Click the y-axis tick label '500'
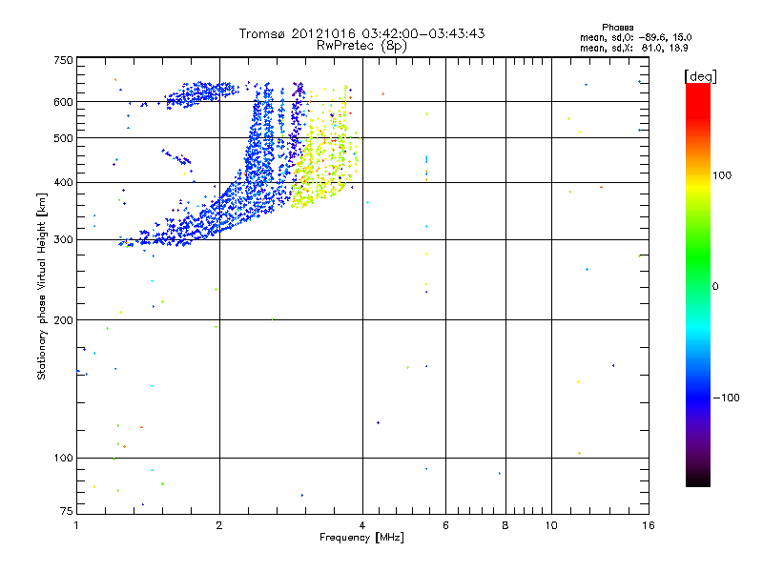 (x=63, y=138)
